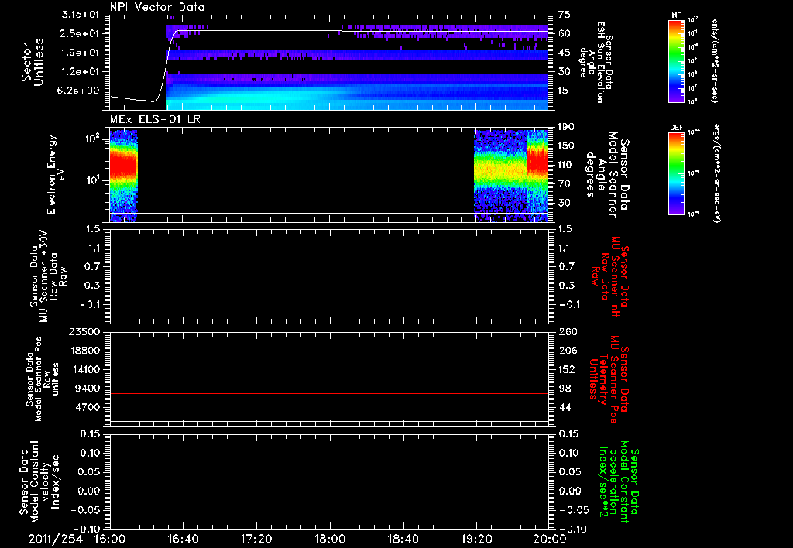
Task: Click the '1.9e+01' sector tick value
Action: pos(80,53)
